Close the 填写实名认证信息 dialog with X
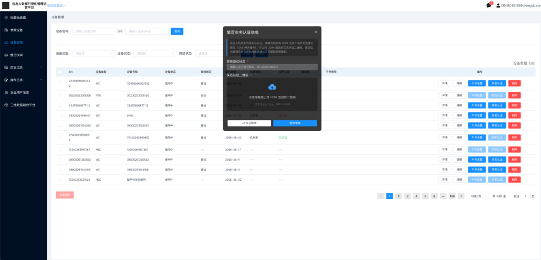The image size is (541, 260). coord(316,32)
